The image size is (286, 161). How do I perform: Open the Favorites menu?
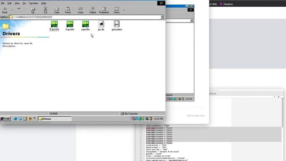[x=34, y=3]
